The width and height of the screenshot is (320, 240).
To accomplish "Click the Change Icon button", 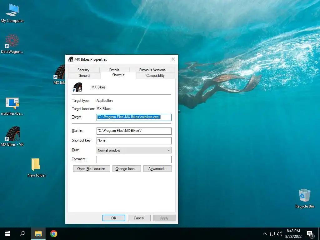I will [x=127, y=169].
